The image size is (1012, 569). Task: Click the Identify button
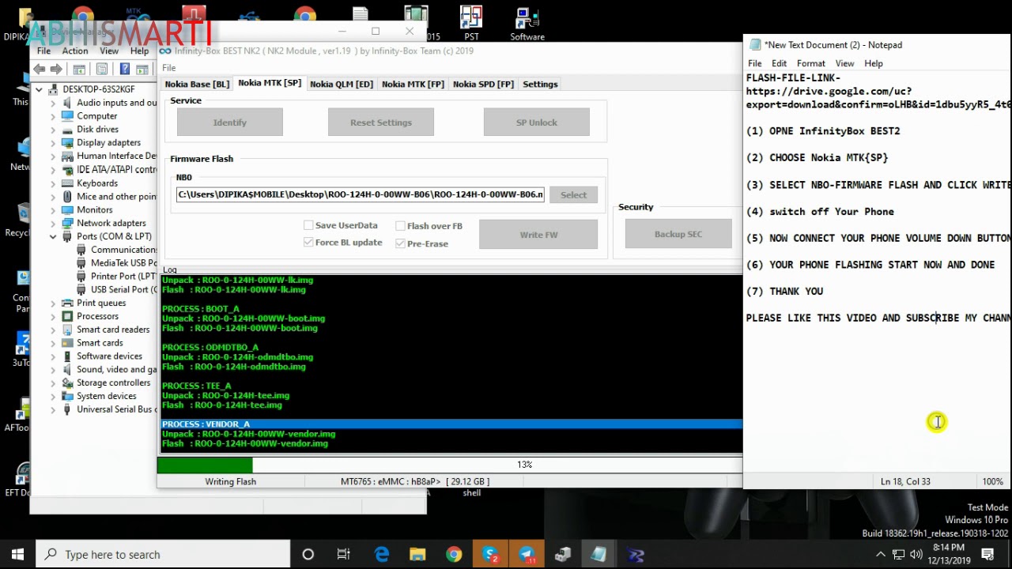(x=230, y=122)
